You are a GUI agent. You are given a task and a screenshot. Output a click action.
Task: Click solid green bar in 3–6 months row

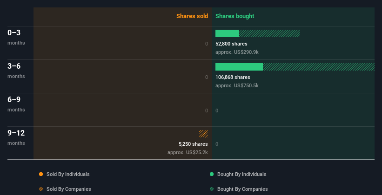click(239, 67)
